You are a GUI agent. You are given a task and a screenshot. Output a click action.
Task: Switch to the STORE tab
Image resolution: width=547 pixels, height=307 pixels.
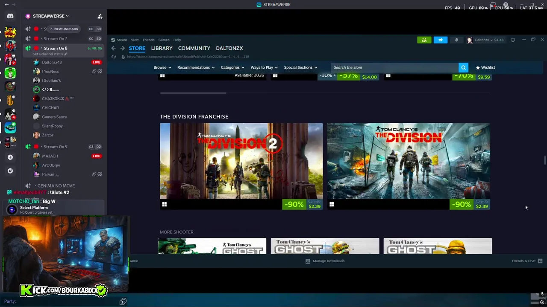[x=137, y=48]
